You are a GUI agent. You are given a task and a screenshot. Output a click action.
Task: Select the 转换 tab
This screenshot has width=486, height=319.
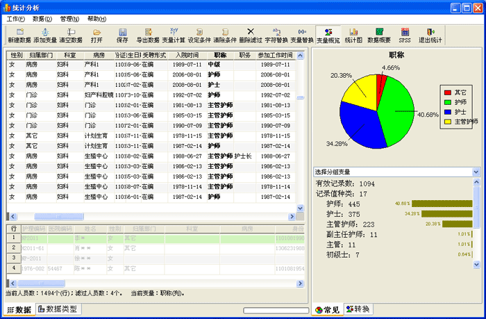click(x=358, y=309)
